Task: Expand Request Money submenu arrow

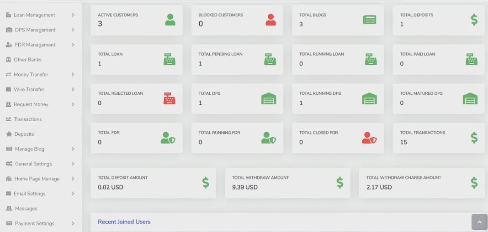Action: [x=73, y=104]
